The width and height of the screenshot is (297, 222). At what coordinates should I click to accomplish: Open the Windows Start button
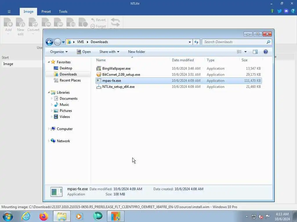point(8,216)
